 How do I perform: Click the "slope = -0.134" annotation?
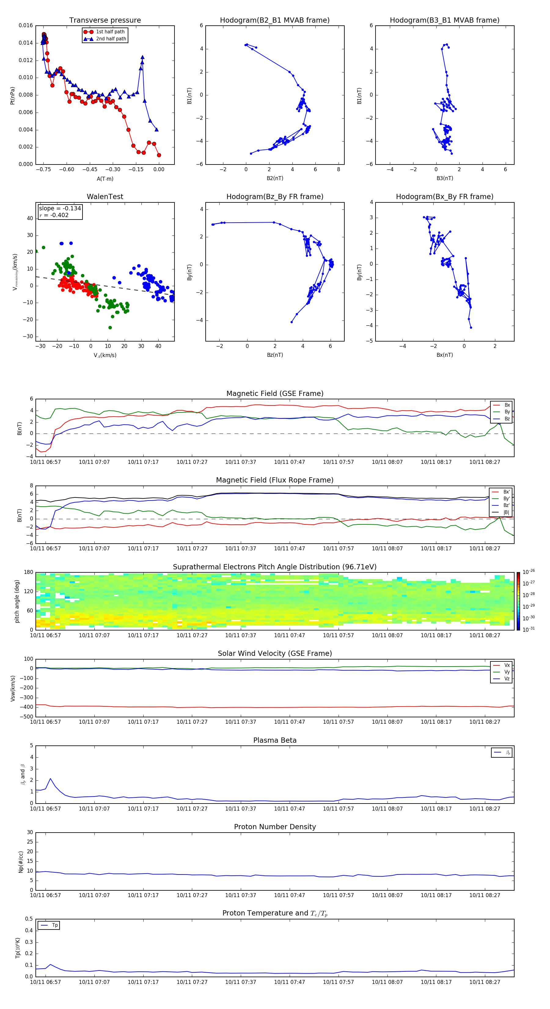tap(60, 209)
